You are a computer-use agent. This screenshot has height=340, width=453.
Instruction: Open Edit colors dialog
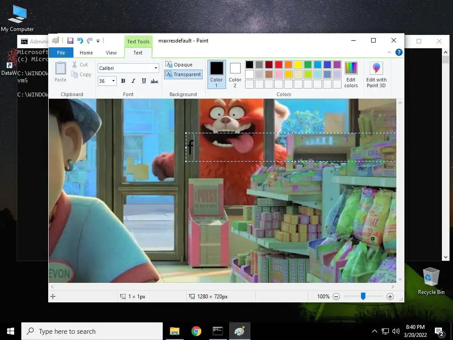click(x=351, y=74)
